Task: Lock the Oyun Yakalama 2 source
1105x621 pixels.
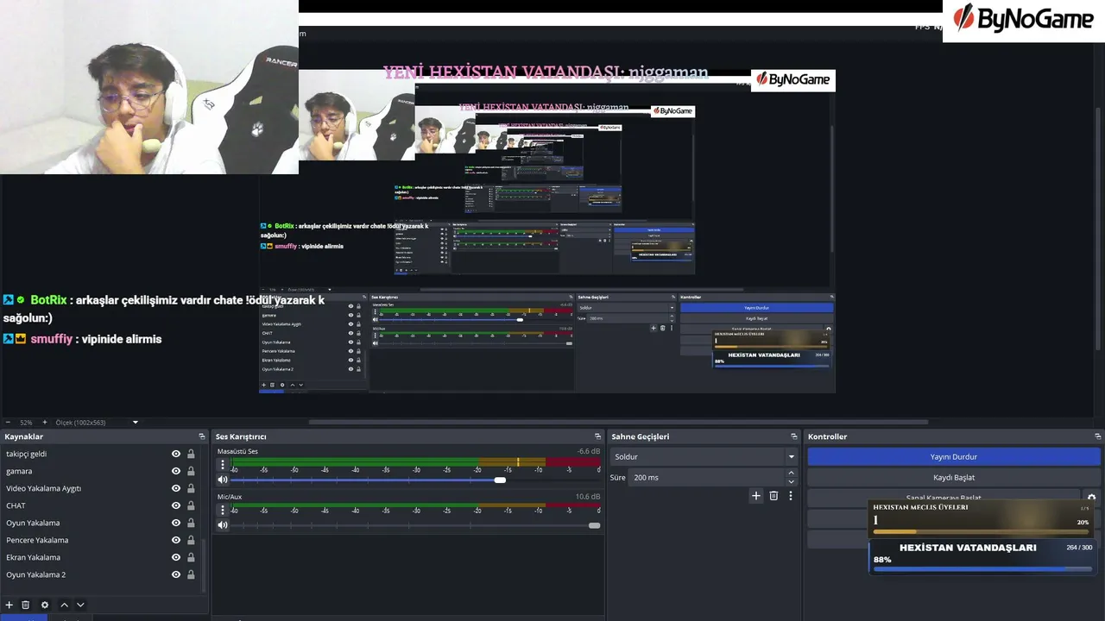Action: pyautogui.click(x=191, y=574)
